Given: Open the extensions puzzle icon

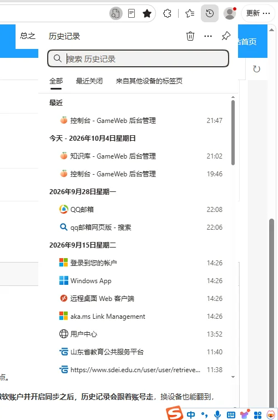Looking at the screenshot, I should pyautogui.click(x=168, y=13).
